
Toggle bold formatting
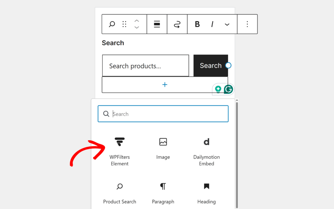[x=197, y=24]
